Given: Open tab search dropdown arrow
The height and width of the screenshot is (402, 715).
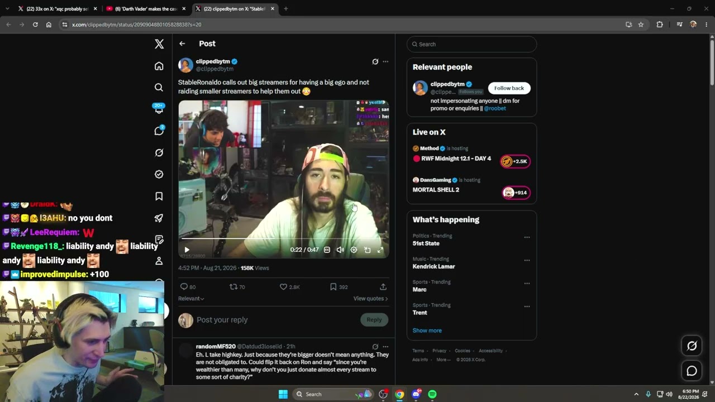Looking at the screenshot, I should 7,9.
